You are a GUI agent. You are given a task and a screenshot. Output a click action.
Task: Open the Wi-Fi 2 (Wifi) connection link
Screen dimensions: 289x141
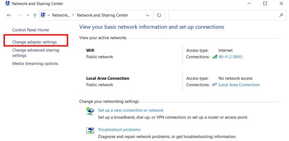(231, 57)
